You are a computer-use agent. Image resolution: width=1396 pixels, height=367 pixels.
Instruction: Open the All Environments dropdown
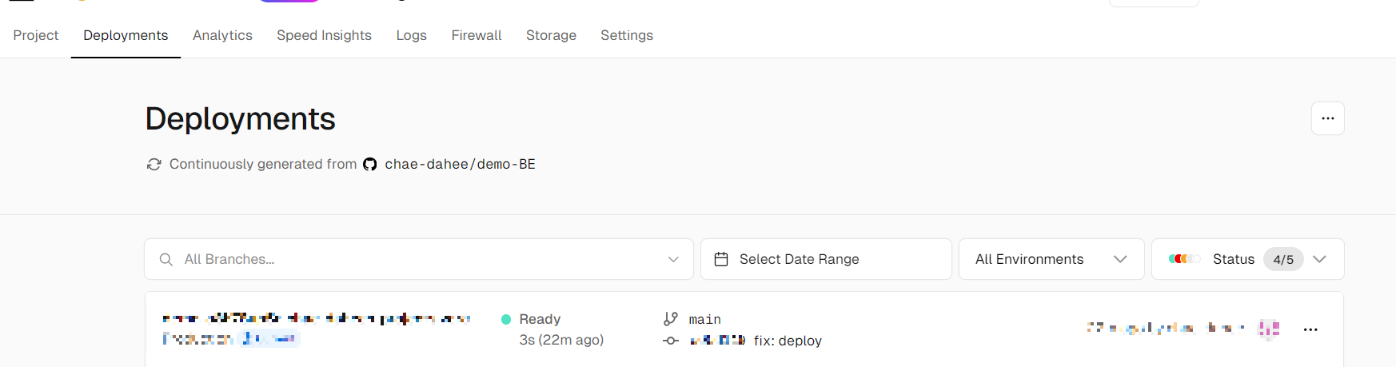(x=1051, y=259)
